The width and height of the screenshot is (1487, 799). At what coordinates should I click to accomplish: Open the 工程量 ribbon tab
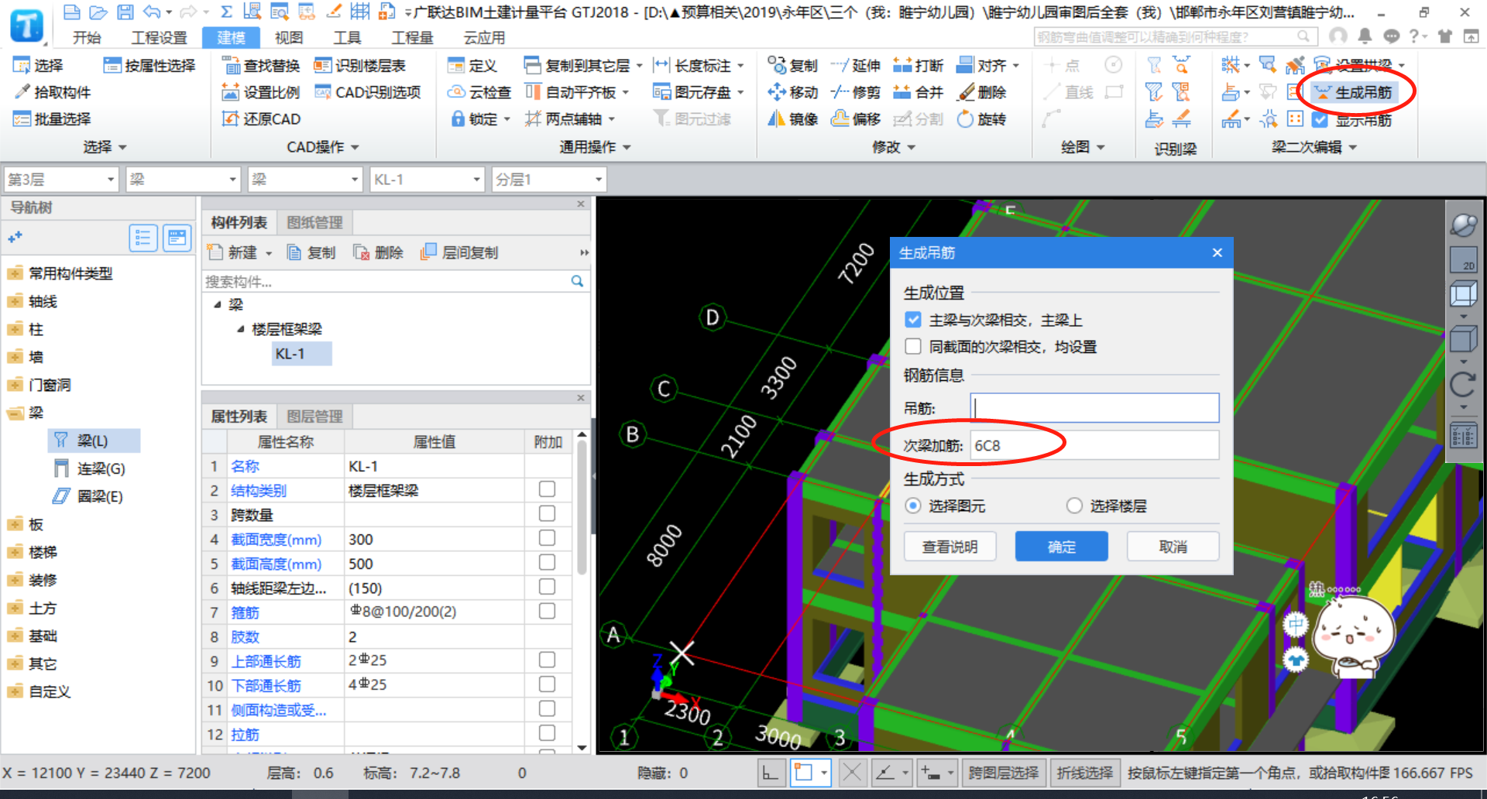(412, 38)
